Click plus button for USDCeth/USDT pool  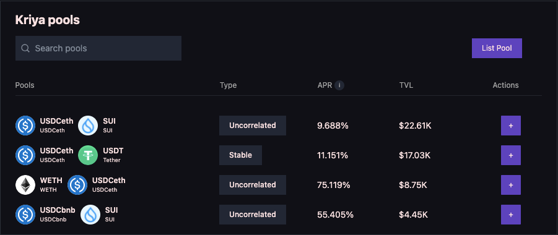click(x=511, y=155)
